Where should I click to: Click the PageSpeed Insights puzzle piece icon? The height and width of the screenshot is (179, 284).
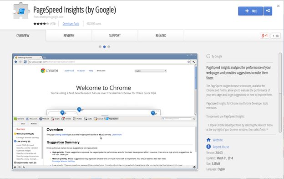pos(21,11)
